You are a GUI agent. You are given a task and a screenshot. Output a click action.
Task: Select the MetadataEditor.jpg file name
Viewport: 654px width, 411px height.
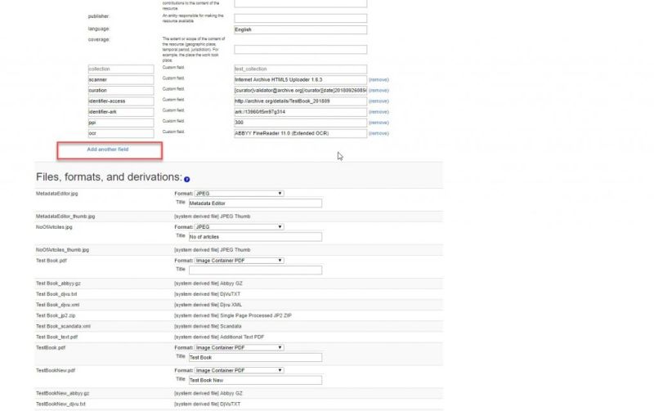pyautogui.click(x=56, y=194)
